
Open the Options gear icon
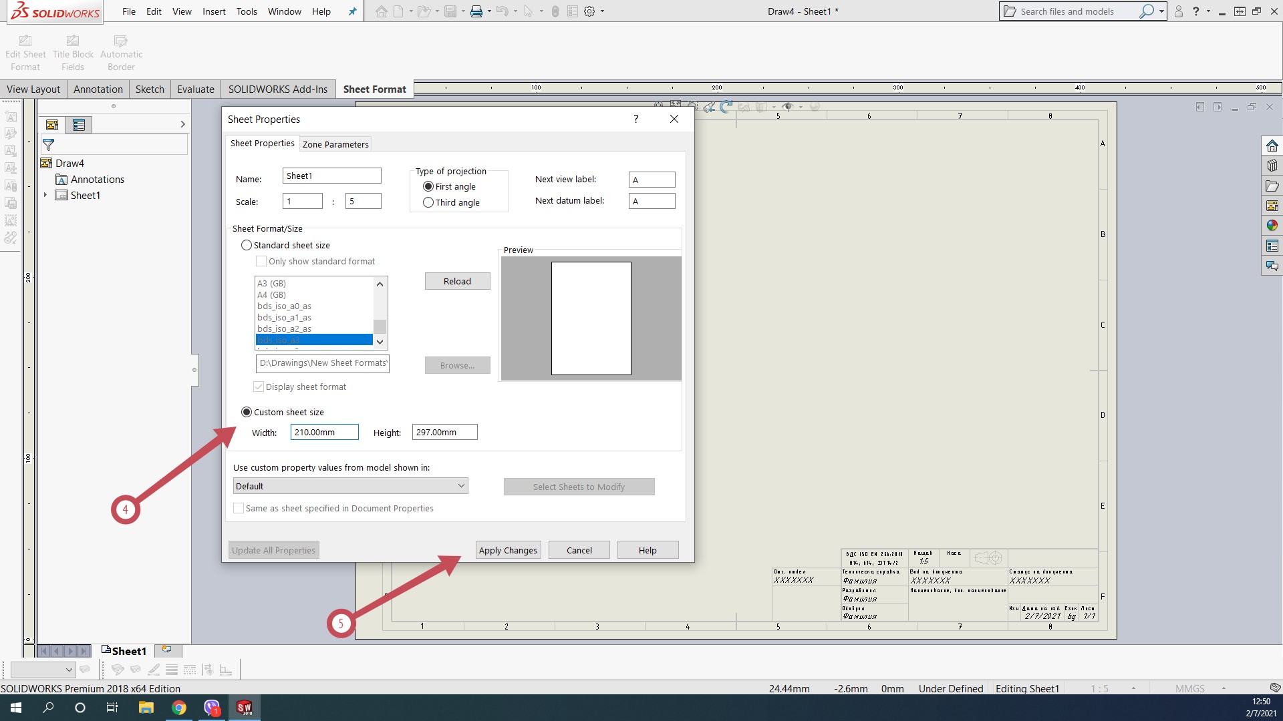[x=589, y=11]
